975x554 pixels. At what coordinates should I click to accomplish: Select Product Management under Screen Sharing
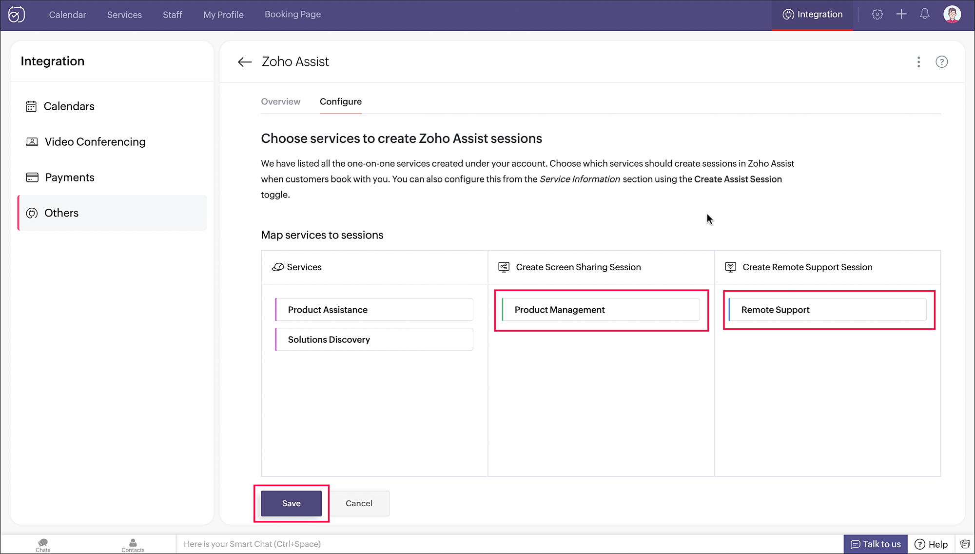click(601, 310)
